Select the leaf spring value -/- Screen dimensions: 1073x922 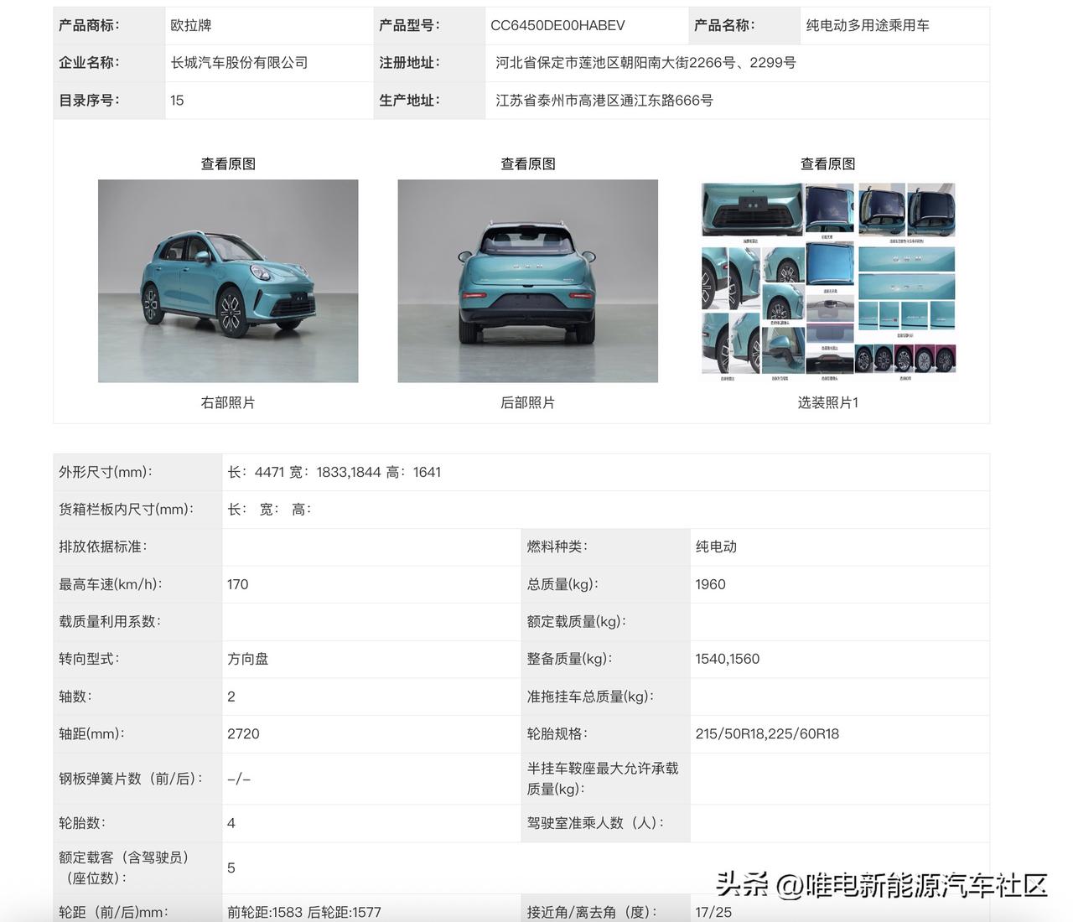pos(239,779)
